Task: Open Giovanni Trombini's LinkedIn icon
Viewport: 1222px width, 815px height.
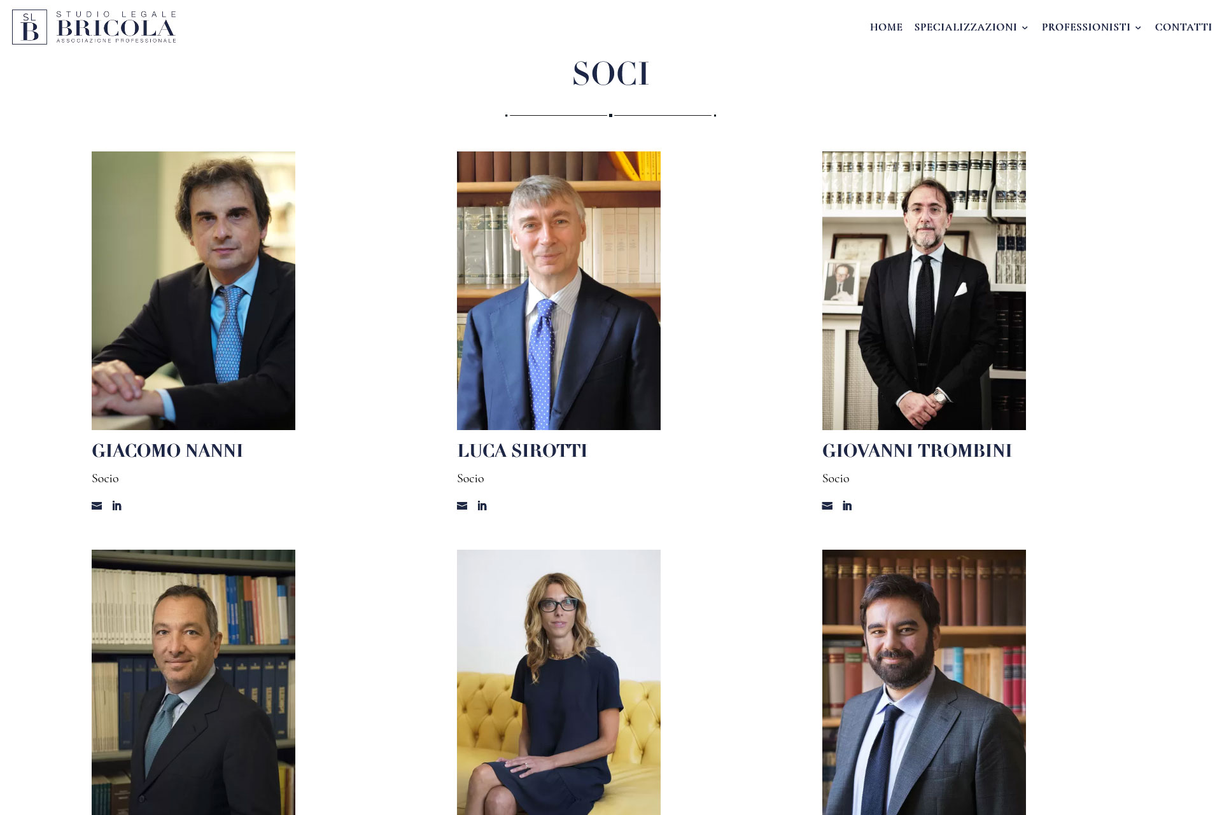Action: 848,506
